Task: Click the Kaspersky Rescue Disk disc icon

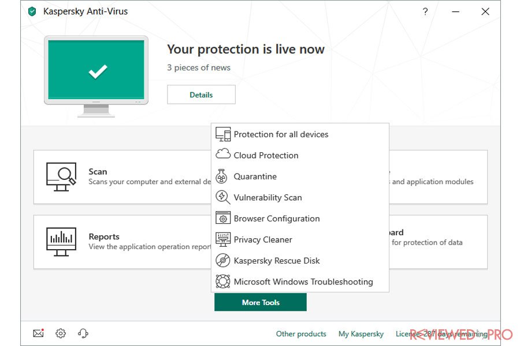Action: 222,260
